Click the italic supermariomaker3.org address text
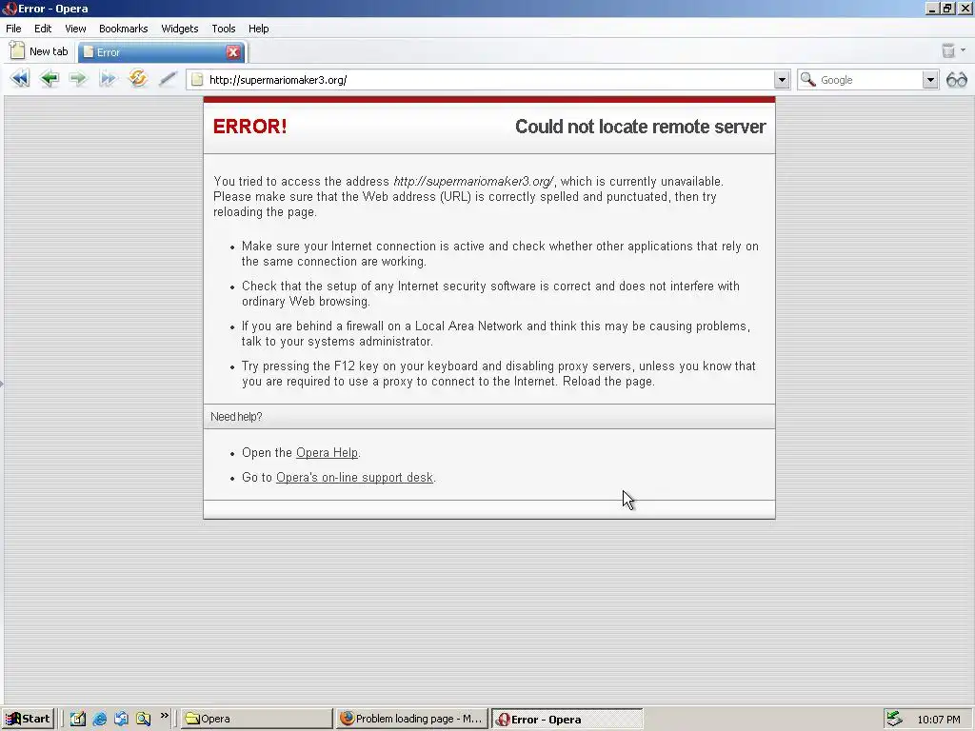Image resolution: width=975 pixels, height=731 pixels. (473, 182)
